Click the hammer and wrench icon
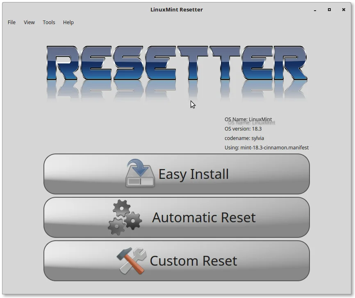Screen dimensions: 355x298 [132, 261]
